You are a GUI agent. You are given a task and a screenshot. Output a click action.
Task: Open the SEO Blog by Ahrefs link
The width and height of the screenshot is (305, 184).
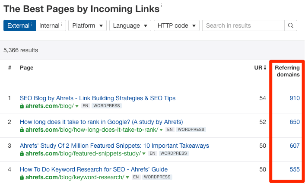(x=98, y=98)
